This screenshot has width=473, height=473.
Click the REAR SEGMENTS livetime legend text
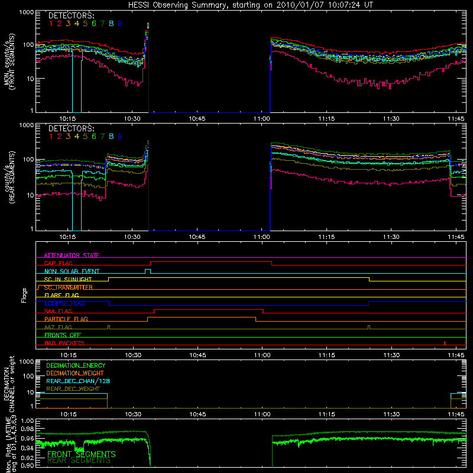[79, 461]
